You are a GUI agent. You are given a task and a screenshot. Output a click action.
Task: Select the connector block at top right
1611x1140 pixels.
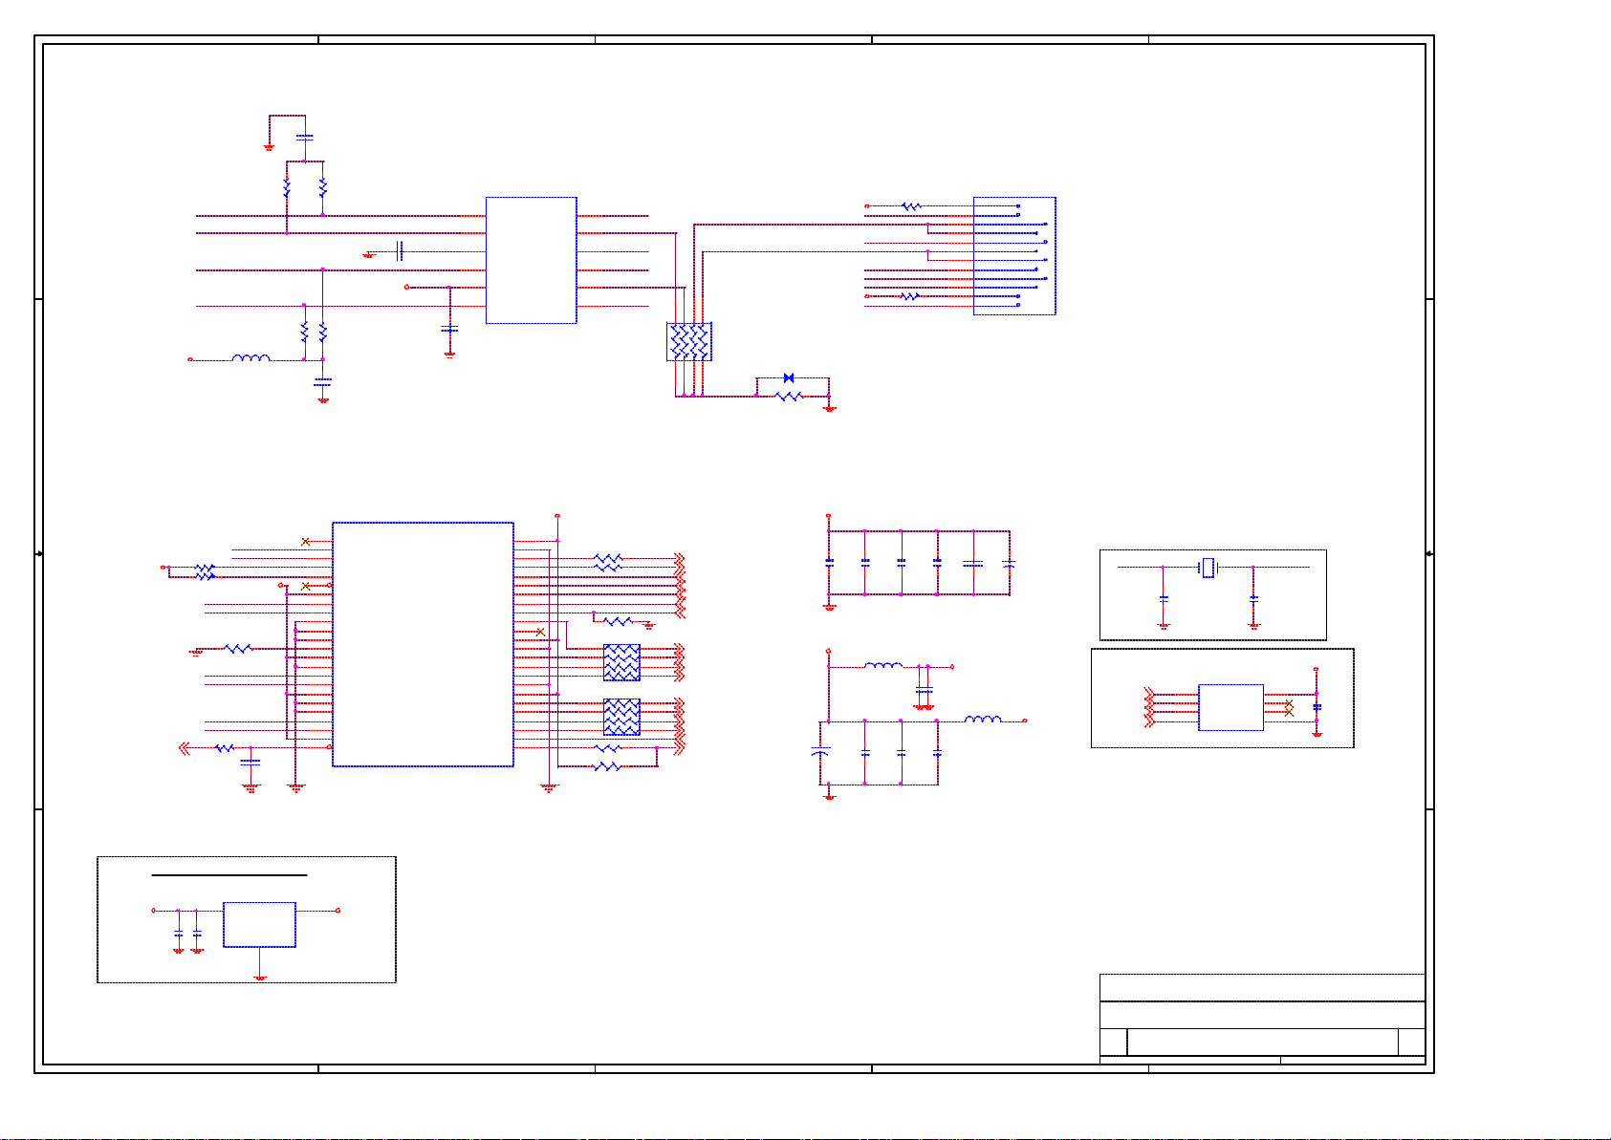tap(1014, 256)
